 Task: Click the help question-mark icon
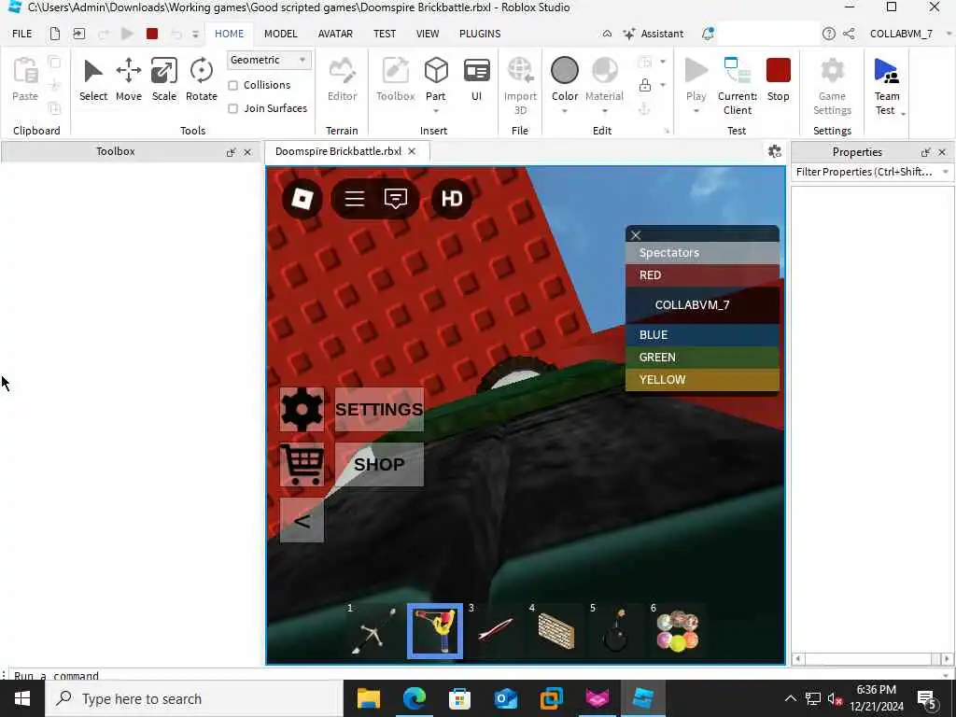point(828,34)
